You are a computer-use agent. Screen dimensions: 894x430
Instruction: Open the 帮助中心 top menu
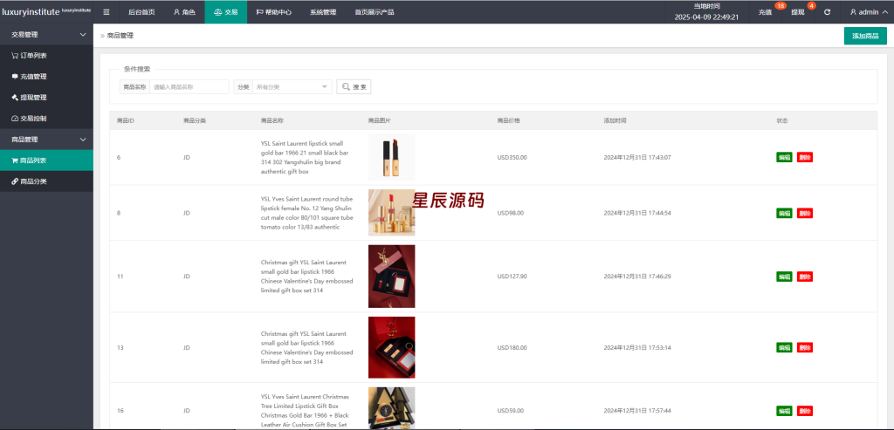273,12
